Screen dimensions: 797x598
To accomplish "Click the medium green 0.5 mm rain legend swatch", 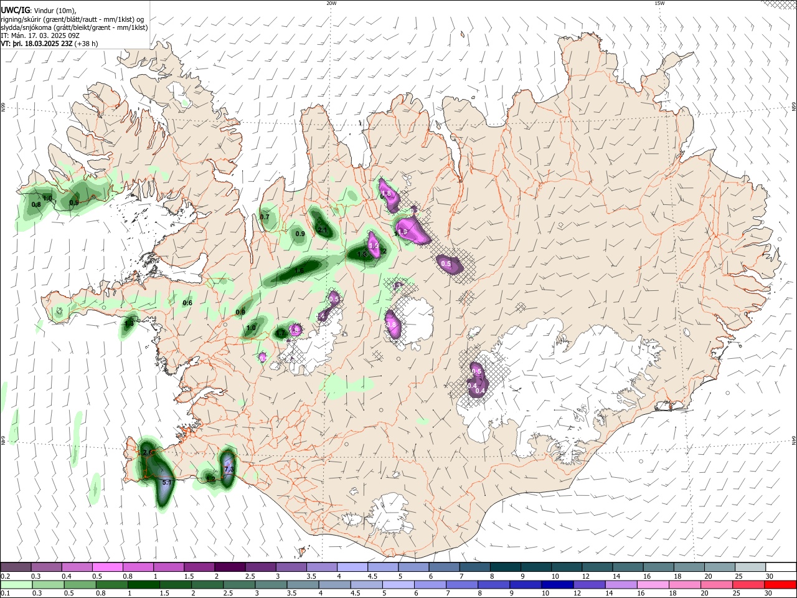I will (80, 584).
